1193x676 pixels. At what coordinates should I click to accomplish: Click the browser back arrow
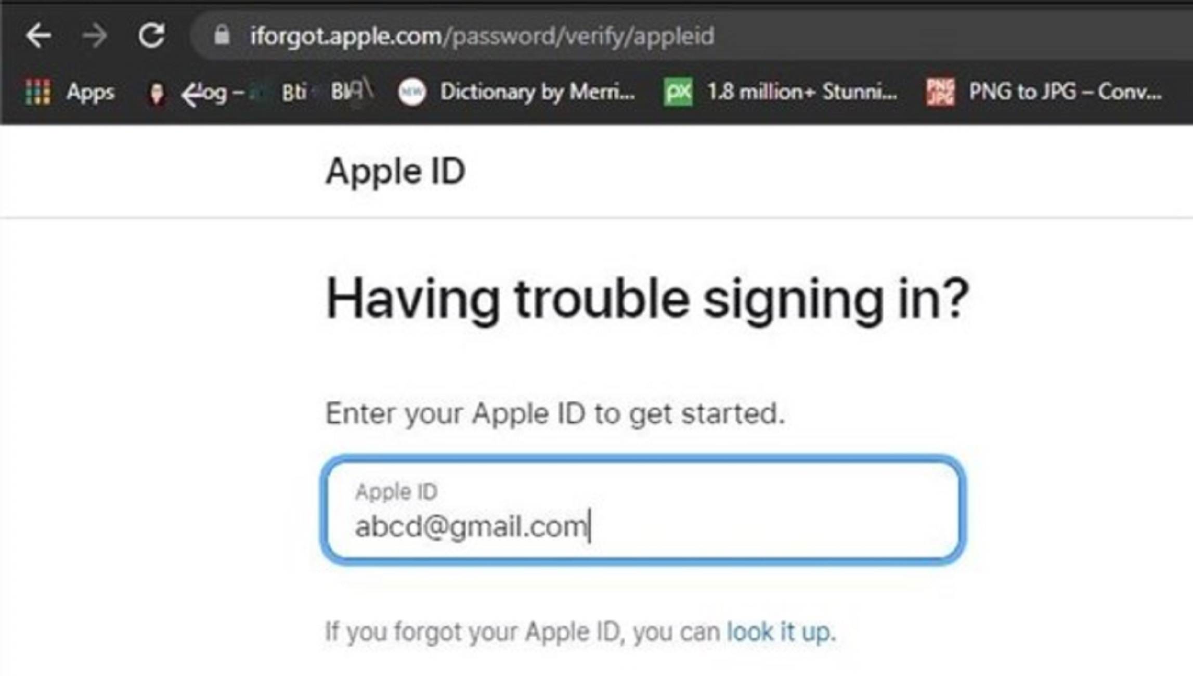(38, 36)
